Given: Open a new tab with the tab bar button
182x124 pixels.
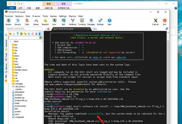Looking at the screenshot, I should (x=95, y=29).
